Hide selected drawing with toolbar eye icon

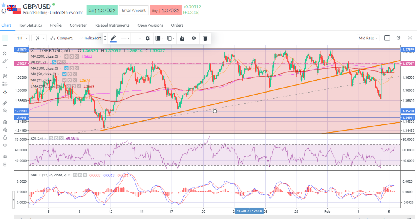coord(194,38)
